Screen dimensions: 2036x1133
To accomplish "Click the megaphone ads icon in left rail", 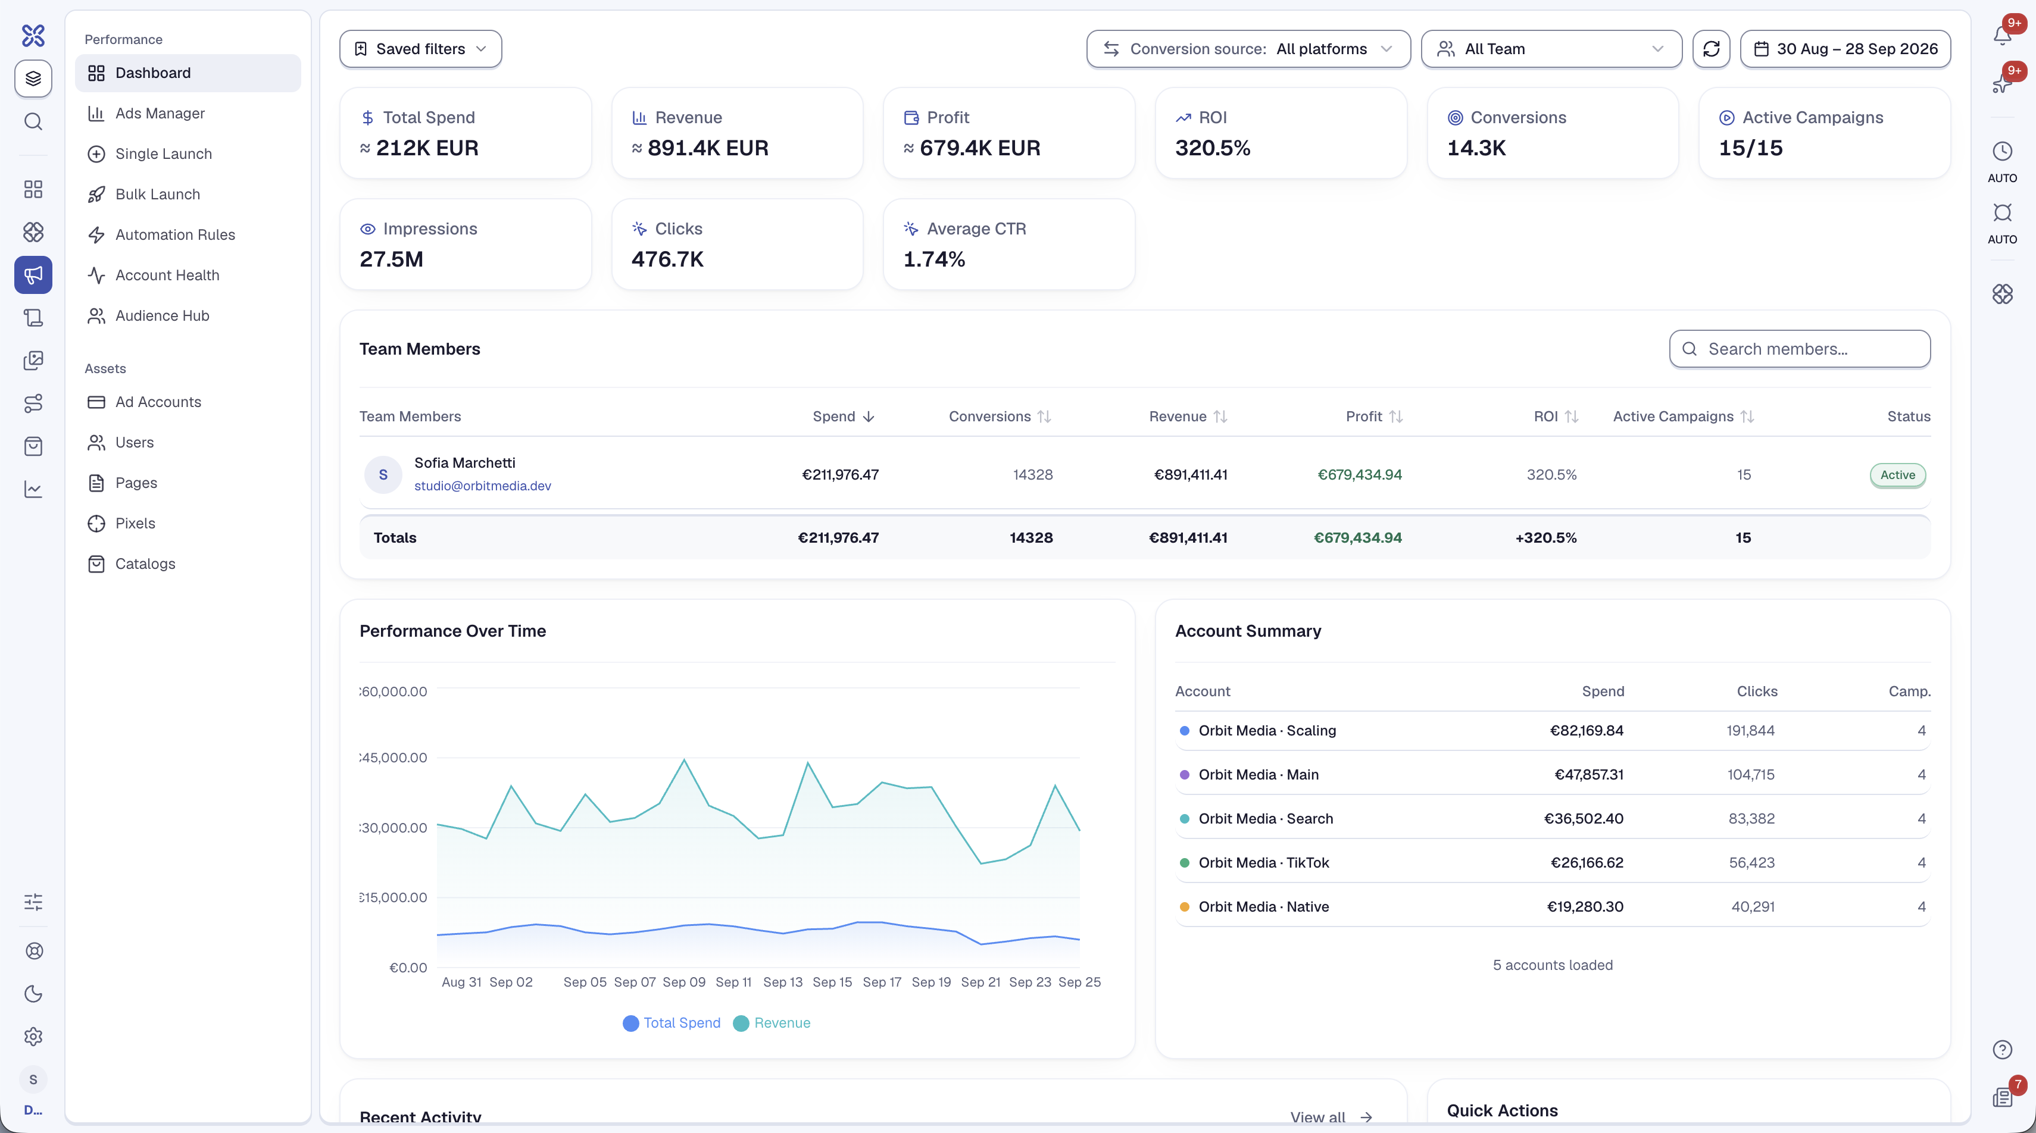I will pos(33,275).
